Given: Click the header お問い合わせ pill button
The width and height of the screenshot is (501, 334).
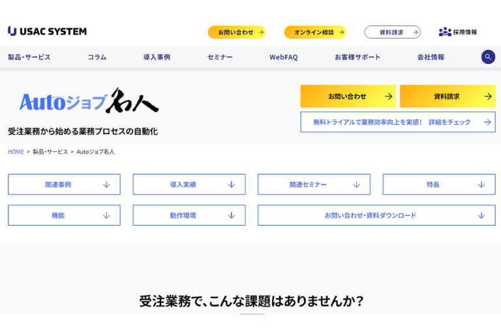Looking at the screenshot, I should tap(237, 32).
